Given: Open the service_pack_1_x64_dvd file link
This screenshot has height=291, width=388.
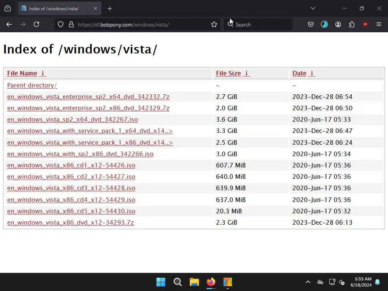Looking at the screenshot, I should [90, 131].
